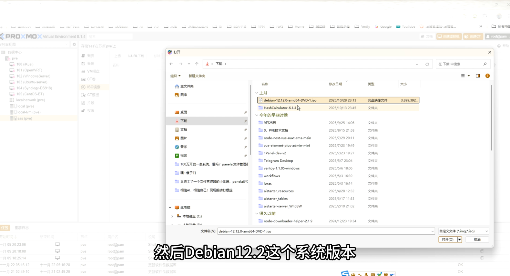
Task: Go up one folder level
Action: (x=197, y=64)
